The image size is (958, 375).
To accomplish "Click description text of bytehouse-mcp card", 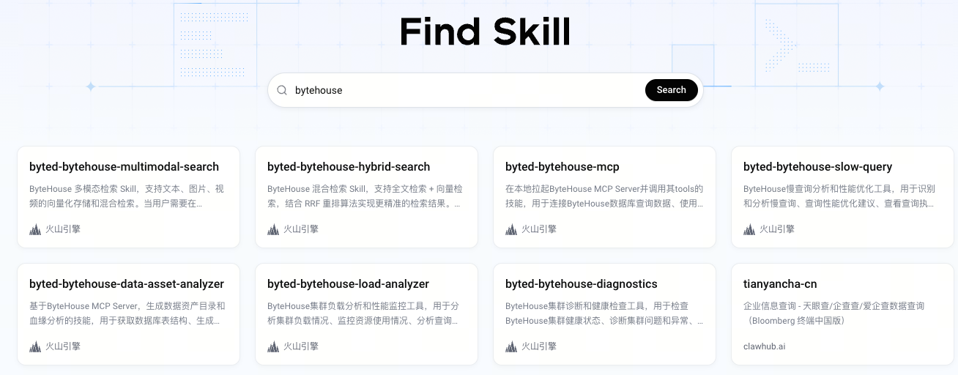I will pyautogui.click(x=604, y=196).
